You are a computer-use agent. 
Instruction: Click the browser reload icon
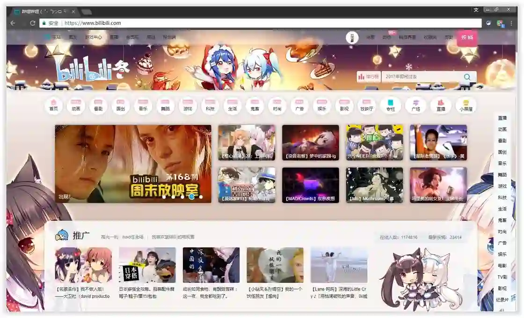tap(32, 23)
